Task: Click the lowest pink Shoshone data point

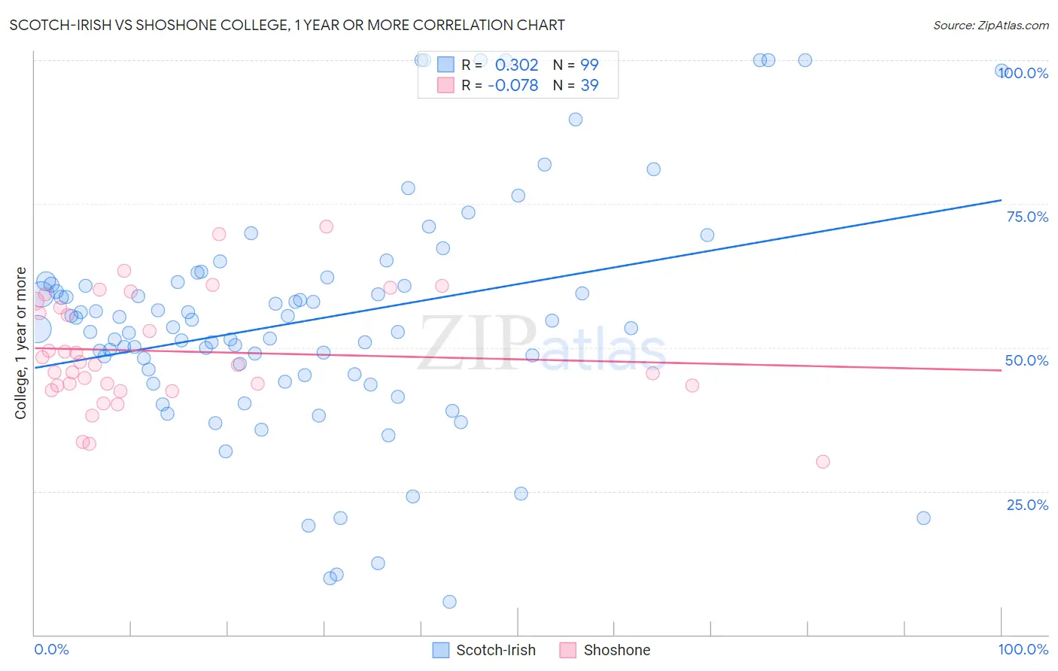Action: pos(822,462)
